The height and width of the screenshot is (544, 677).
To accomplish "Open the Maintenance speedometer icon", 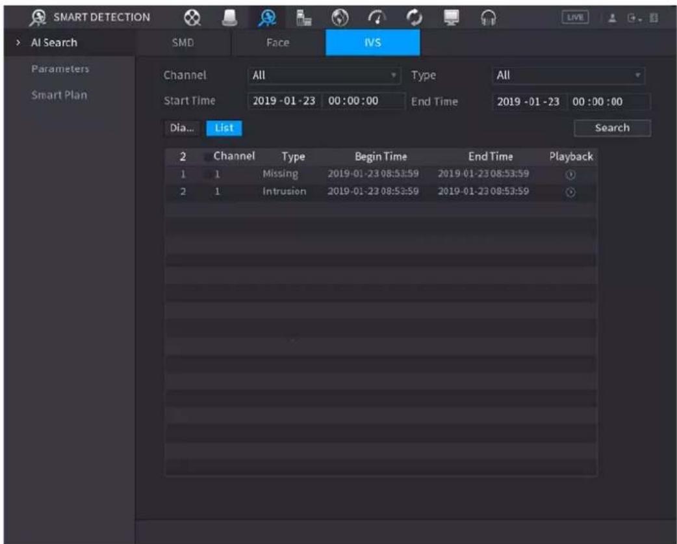I will [377, 18].
